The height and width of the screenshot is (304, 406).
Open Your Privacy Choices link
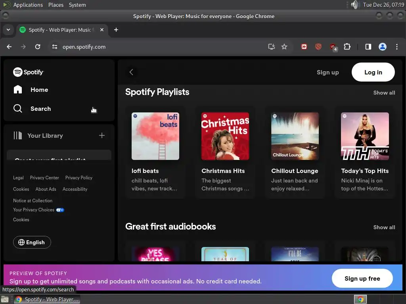coord(38,210)
